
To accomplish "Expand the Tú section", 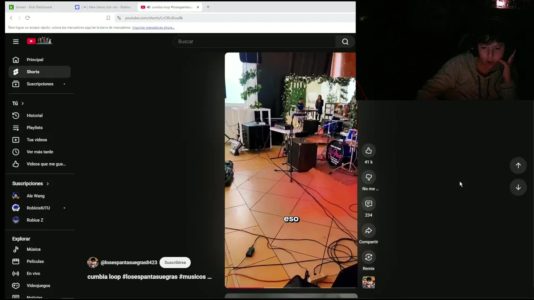I will tap(18, 103).
